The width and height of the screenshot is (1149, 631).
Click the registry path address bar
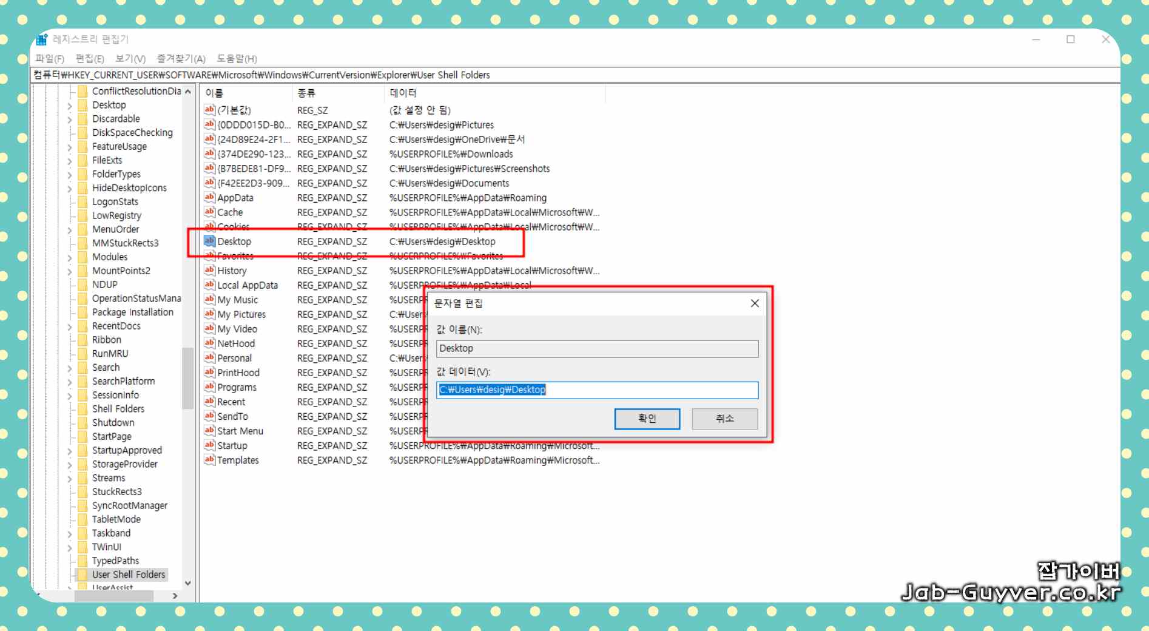575,75
